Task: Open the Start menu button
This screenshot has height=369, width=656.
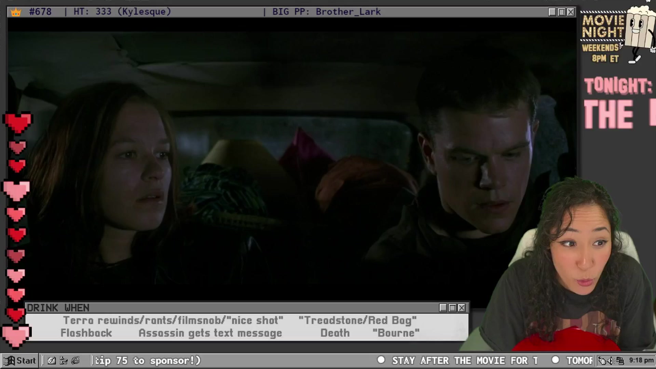Action: [19, 360]
